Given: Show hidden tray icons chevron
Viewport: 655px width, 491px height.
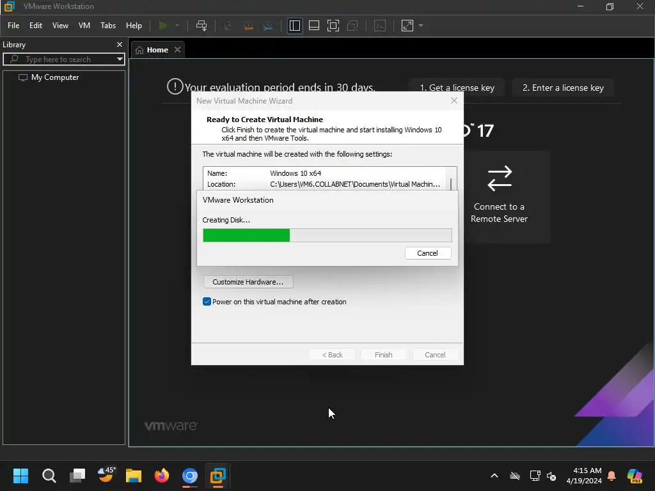Looking at the screenshot, I should 494,476.
